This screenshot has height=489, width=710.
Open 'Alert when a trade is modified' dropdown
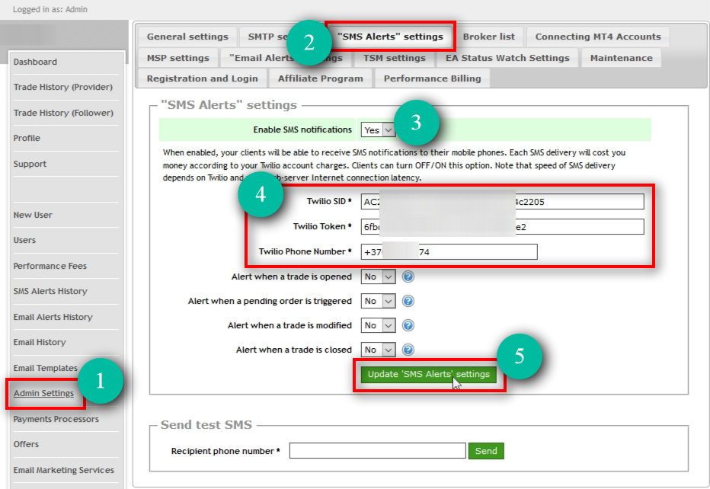click(x=378, y=326)
